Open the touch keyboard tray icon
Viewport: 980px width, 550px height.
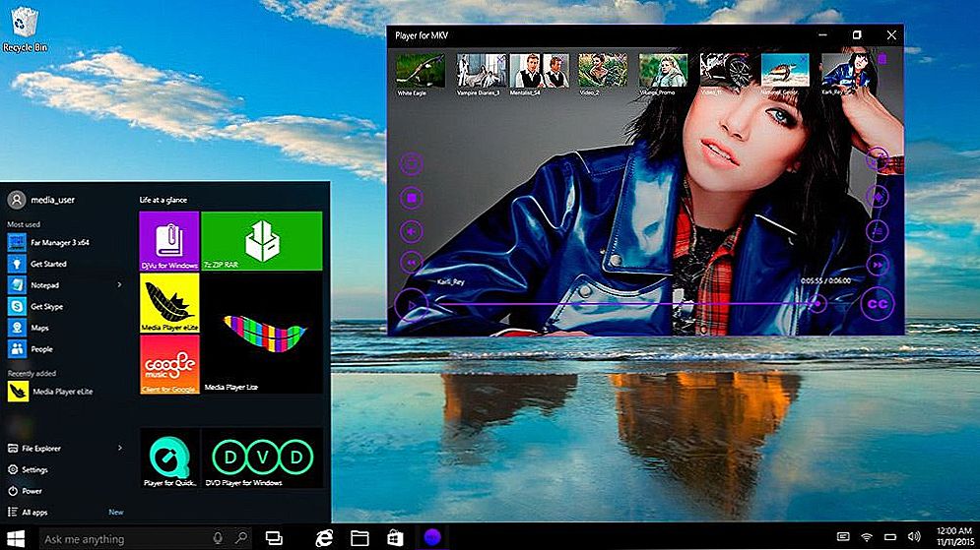coord(842,537)
